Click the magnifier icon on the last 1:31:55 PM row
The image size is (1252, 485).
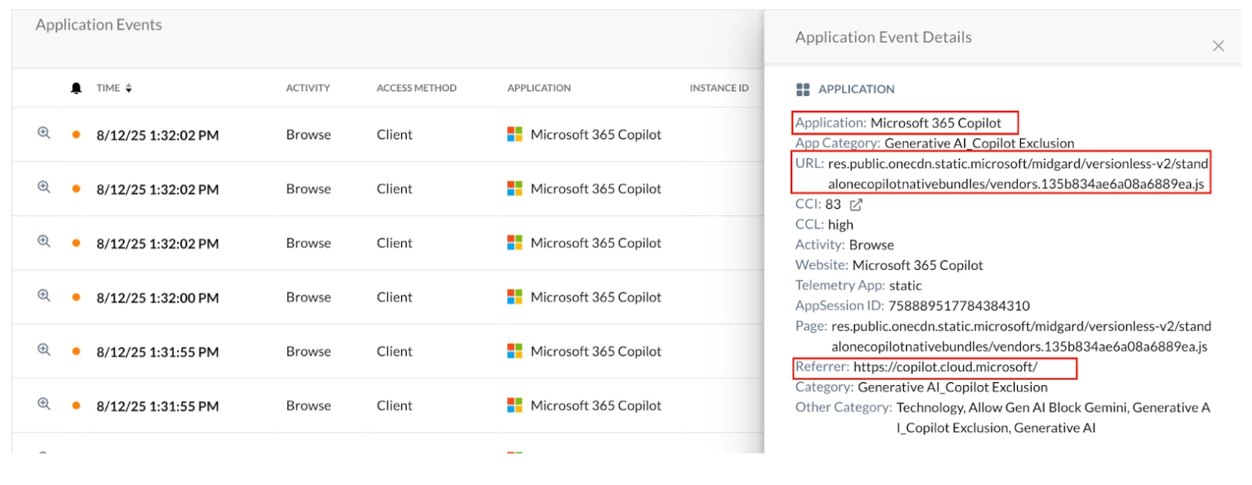pyautogui.click(x=44, y=404)
